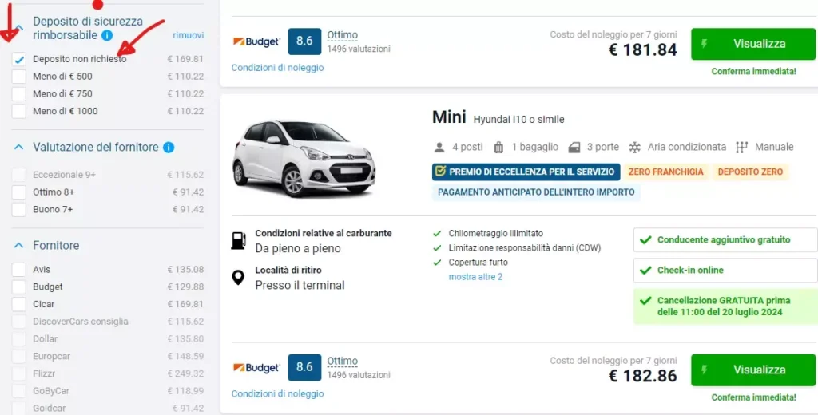
Task: Tick the Budget supplier checkbox
Action: [19, 287]
